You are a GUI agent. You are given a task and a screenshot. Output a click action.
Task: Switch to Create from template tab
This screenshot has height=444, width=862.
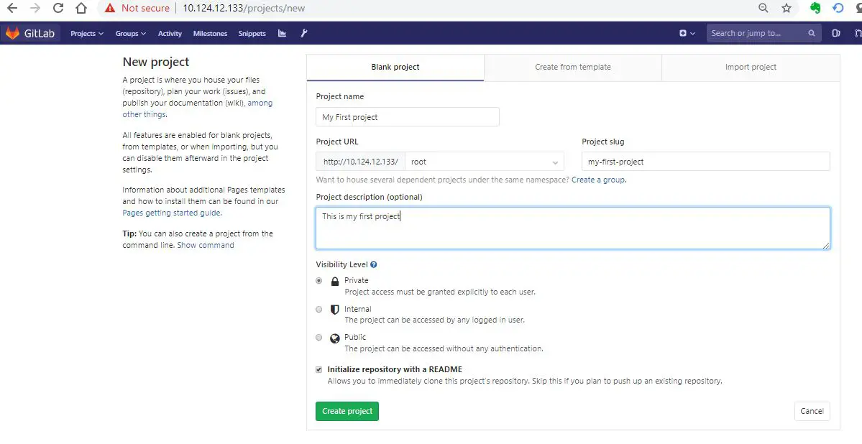tap(572, 67)
